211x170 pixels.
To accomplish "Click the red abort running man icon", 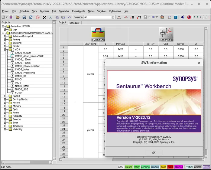I will coord(189,17).
